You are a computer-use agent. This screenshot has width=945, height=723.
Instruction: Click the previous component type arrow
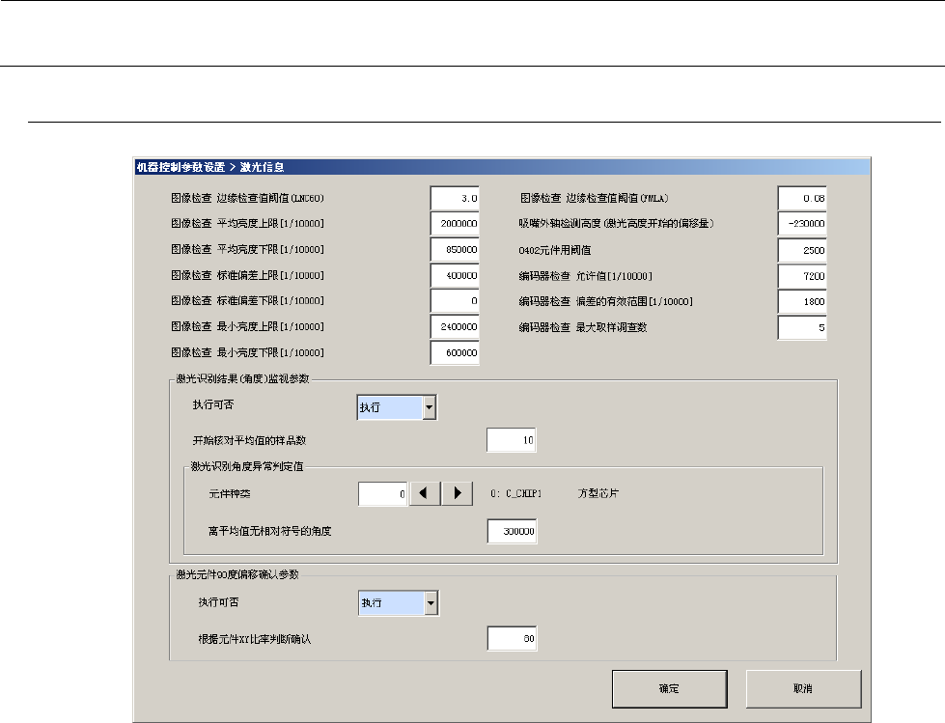[x=425, y=493]
